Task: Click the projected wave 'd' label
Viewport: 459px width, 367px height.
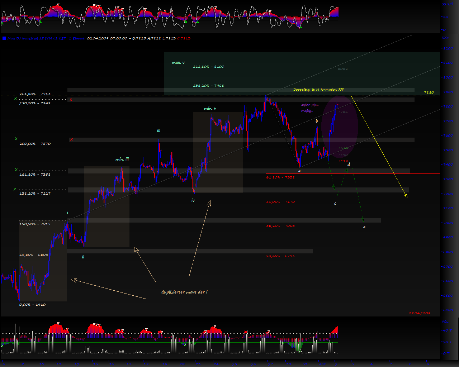Action: (x=349, y=165)
